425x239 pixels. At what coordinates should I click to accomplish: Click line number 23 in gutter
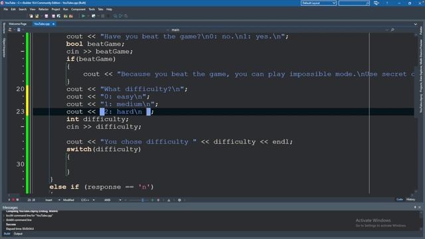[x=21, y=112]
